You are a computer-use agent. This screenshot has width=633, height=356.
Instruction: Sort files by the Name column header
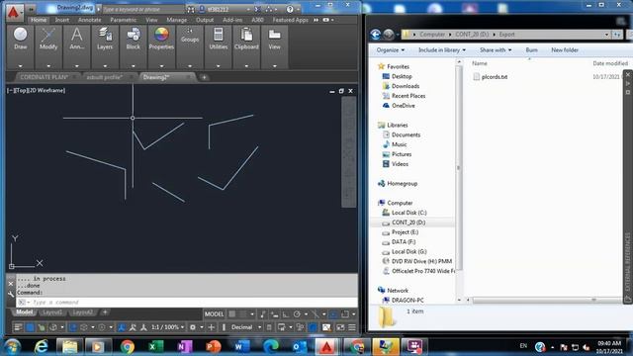coord(480,63)
